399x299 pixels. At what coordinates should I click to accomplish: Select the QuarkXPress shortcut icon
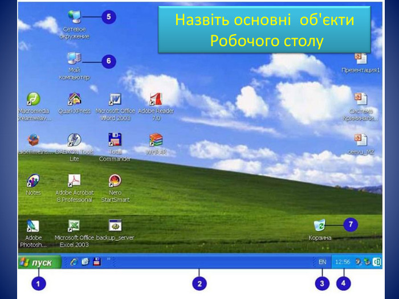(x=74, y=99)
